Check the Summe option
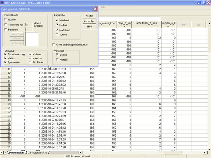 [x=57, y=34]
